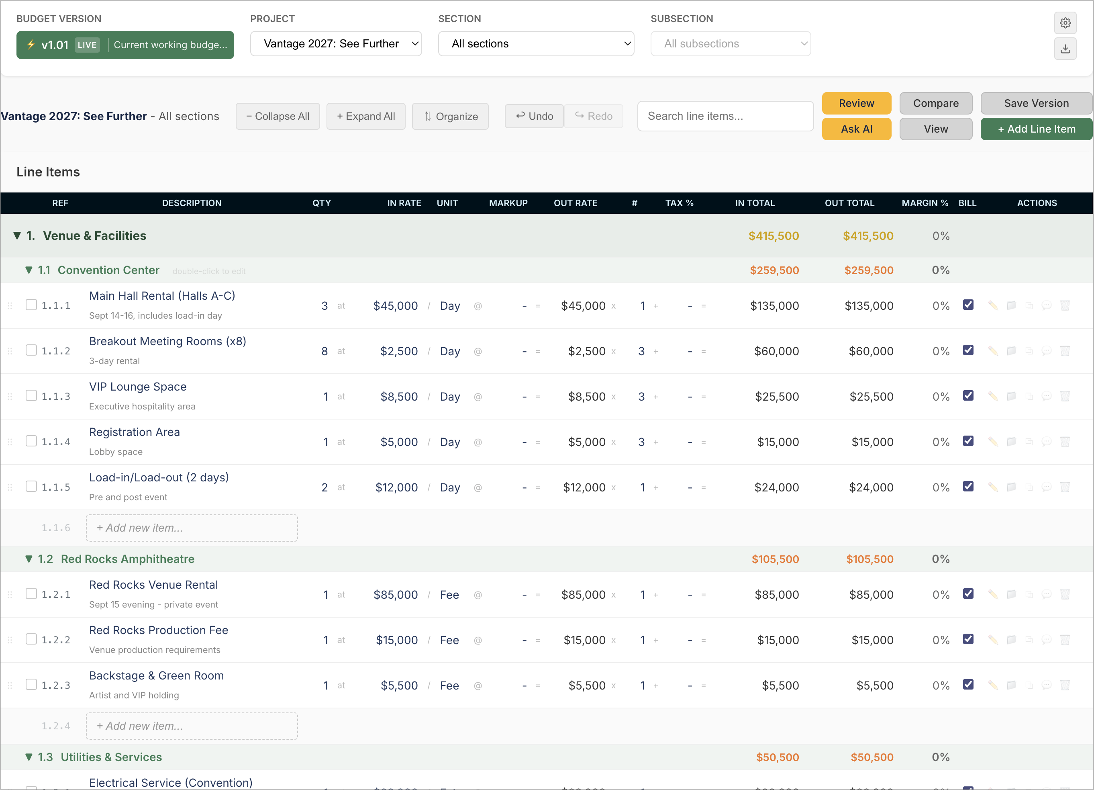1094x790 pixels.
Task: Delete the Red Rocks Venue Rental row via trash icon
Action: (1065, 595)
